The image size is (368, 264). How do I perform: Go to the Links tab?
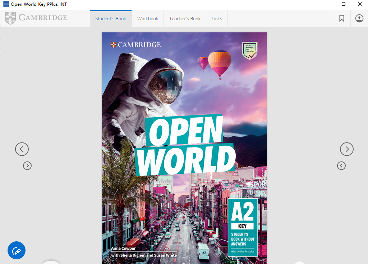click(217, 19)
